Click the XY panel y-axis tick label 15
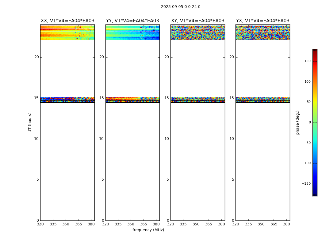 coord(167,98)
